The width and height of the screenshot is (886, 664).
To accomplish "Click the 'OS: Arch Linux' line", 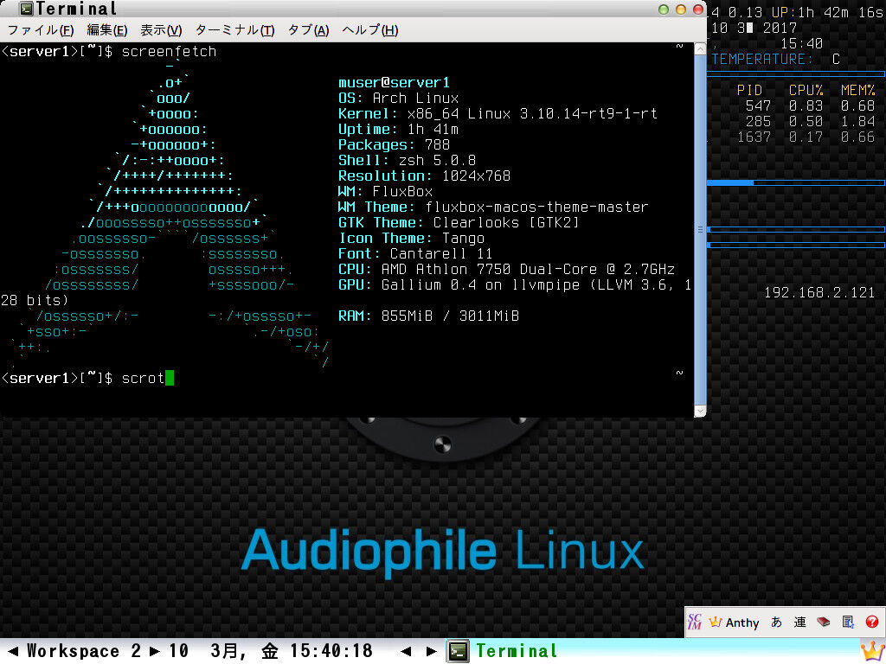I will (x=398, y=98).
